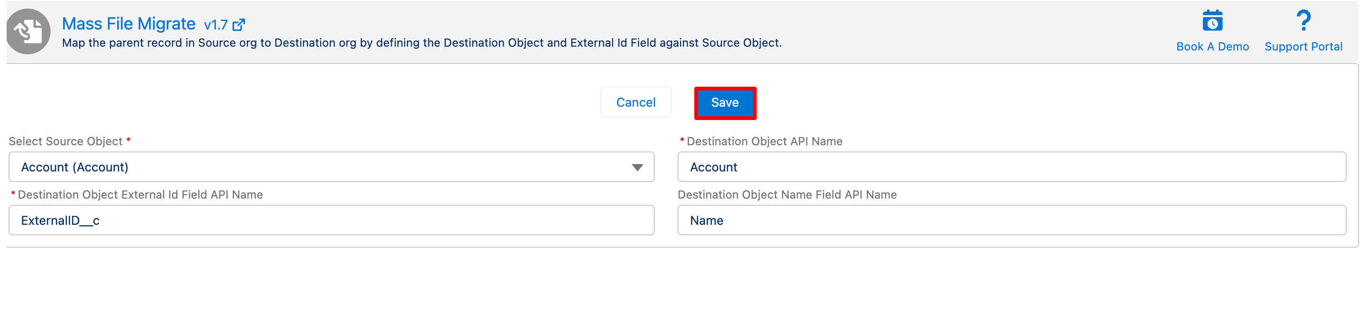
Task: Click the Destination Object Name Field input
Action: click(1011, 220)
